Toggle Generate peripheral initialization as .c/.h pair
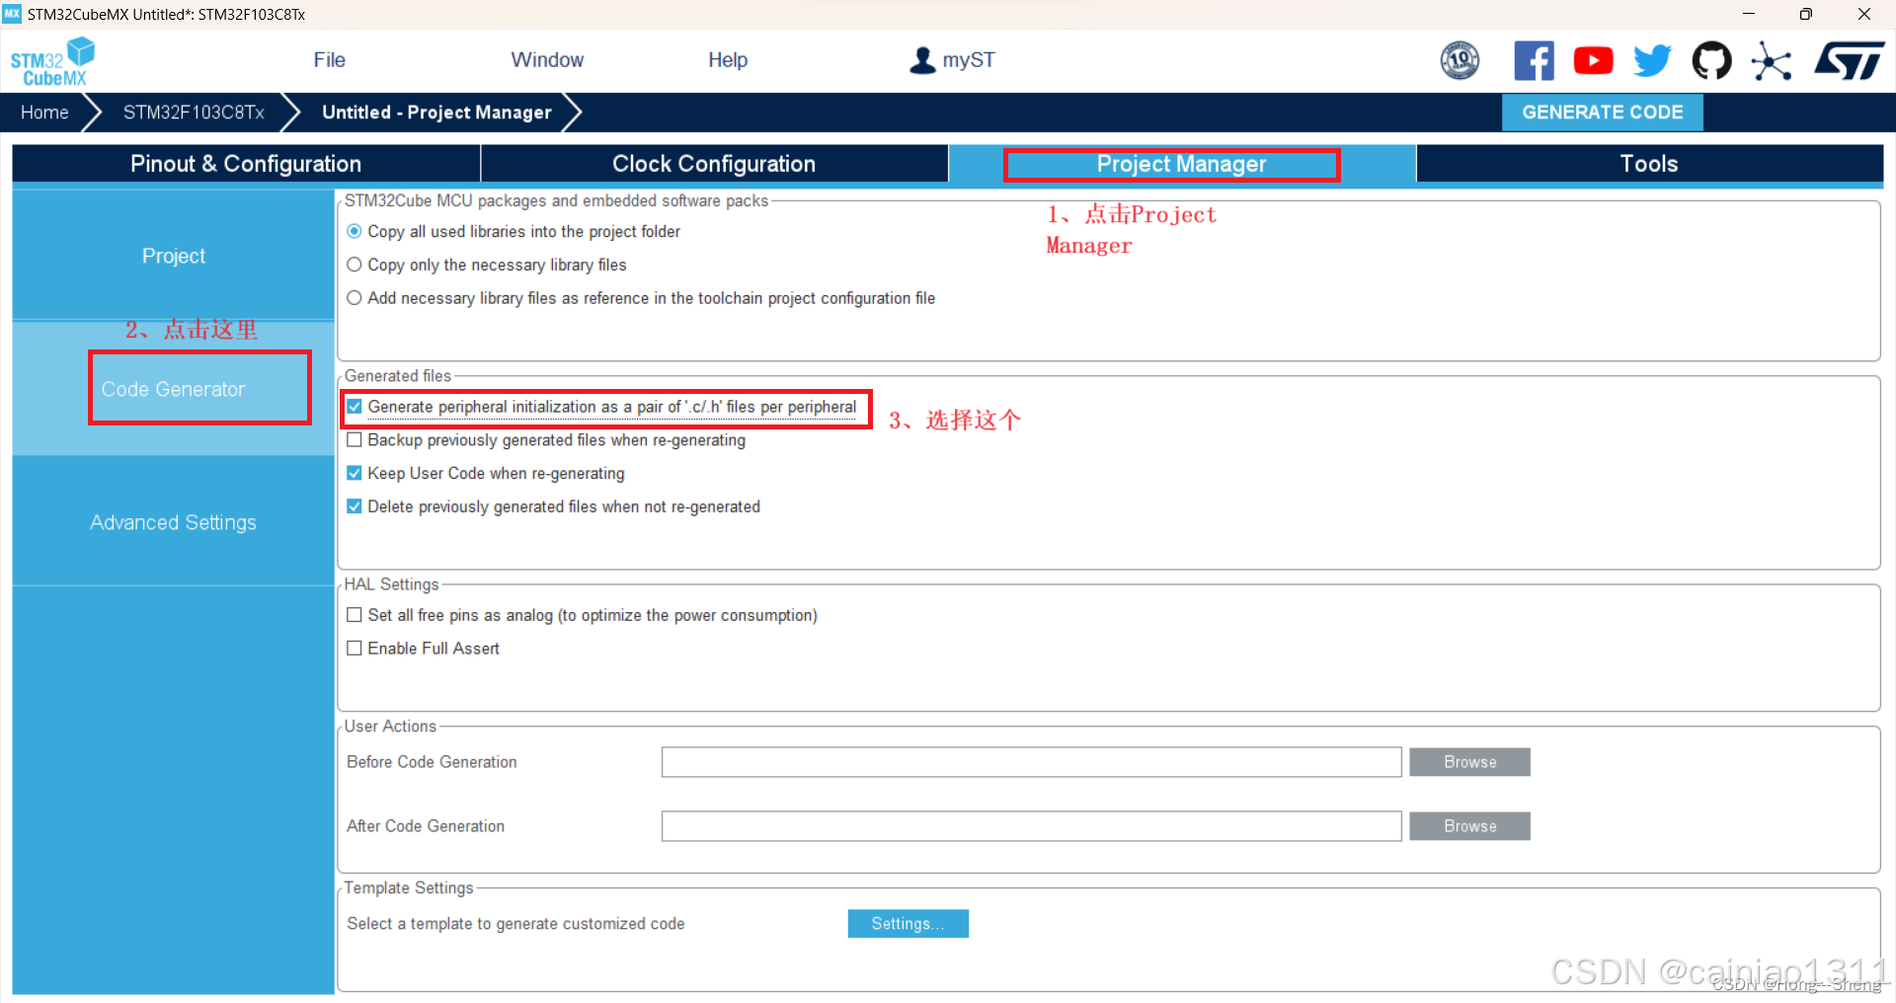 point(355,407)
